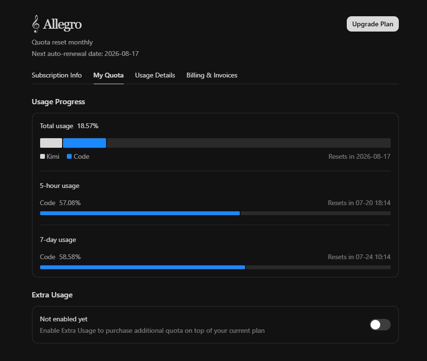This screenshot has width=427, height=361.
Task: Click the 5-hour usage progress bar
Action: tap(215, 213)
